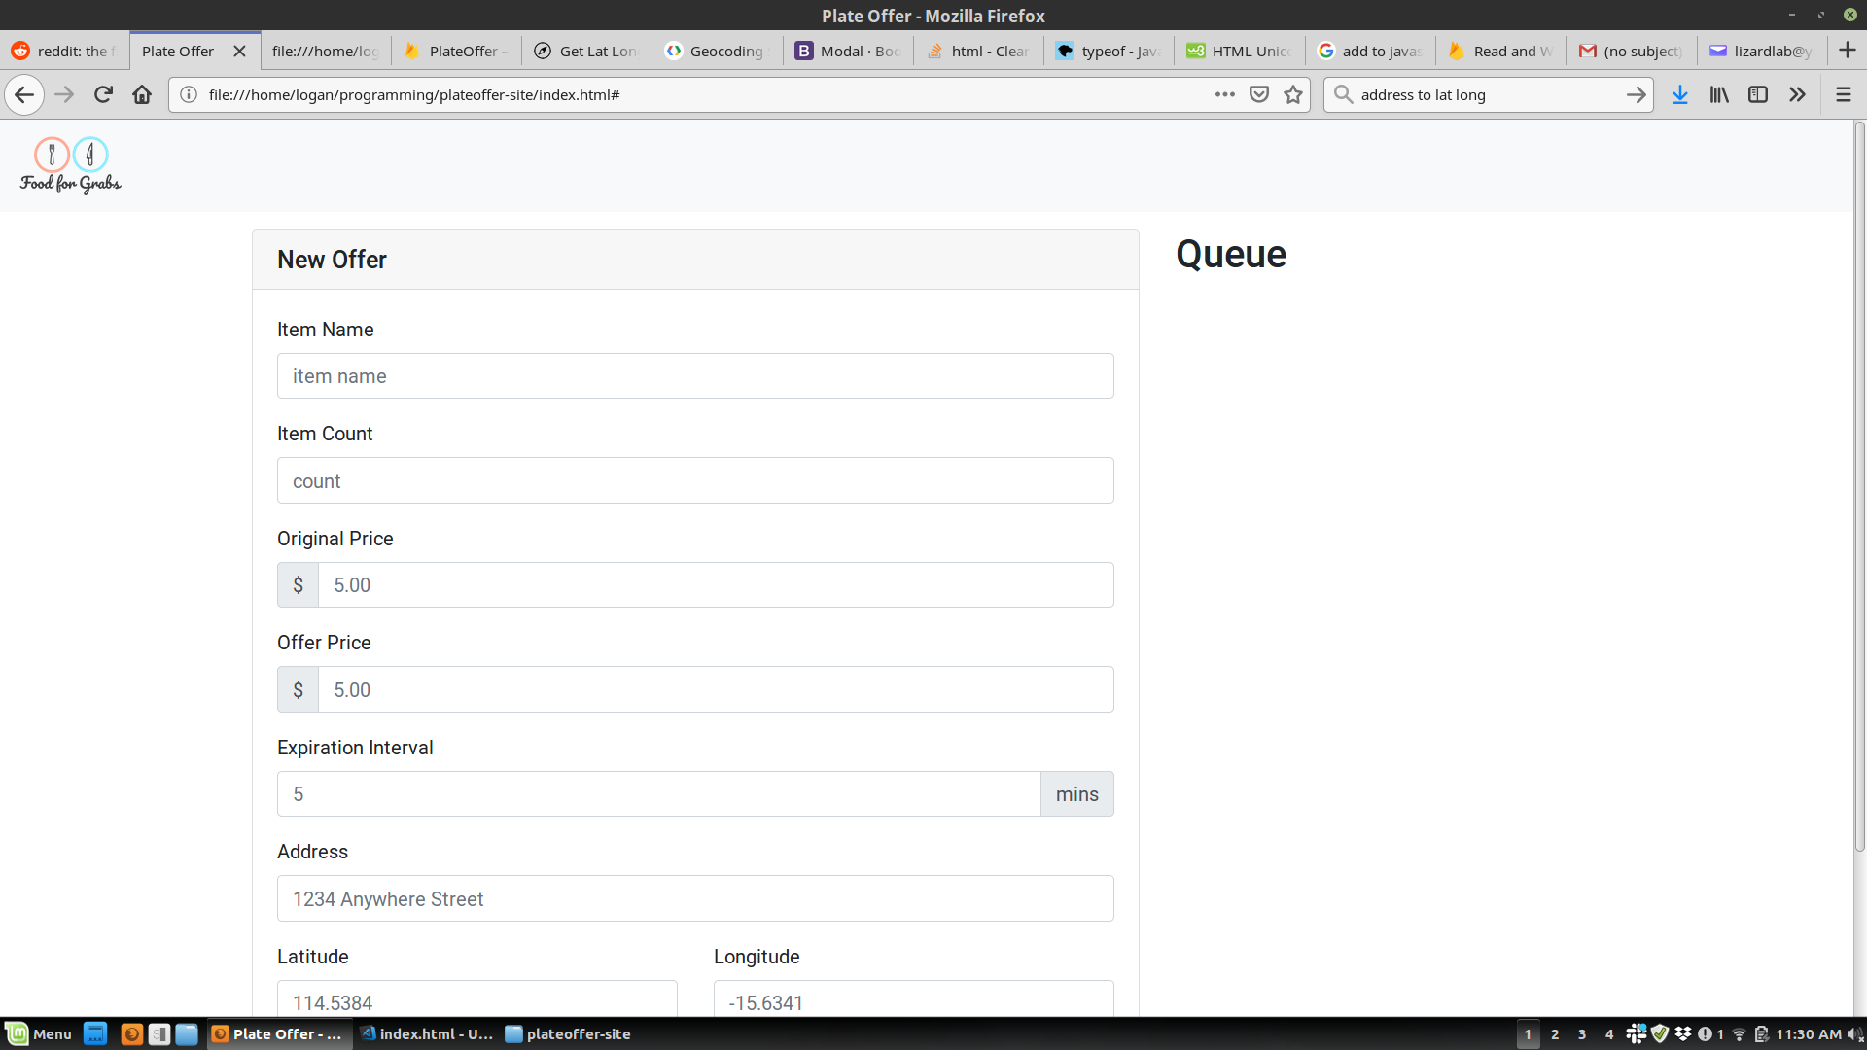Click the page vertical scrollbar

coord(1859,486)
